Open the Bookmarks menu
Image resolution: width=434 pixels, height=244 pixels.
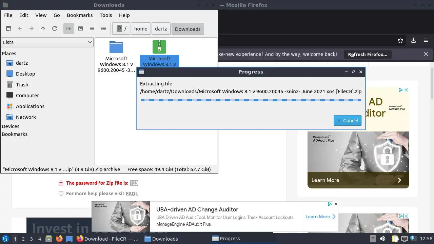pyautogui.click(x=80, y=15)
